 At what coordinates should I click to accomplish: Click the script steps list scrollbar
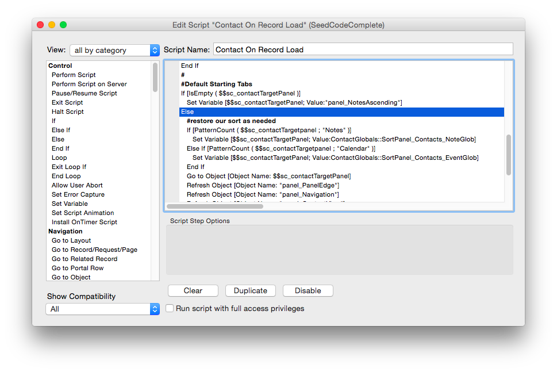155,78
